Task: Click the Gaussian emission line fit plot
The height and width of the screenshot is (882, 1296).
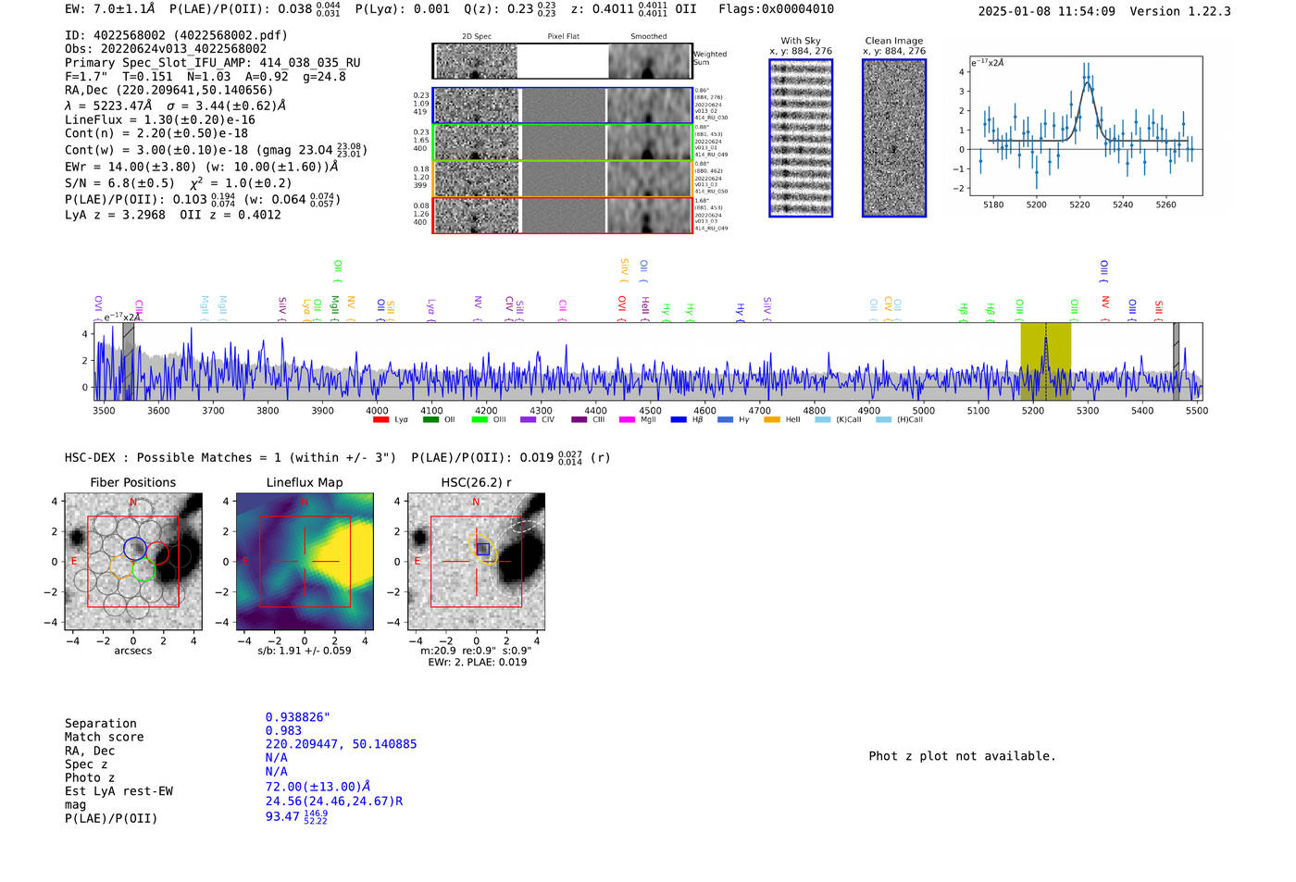Action: point(1085,126)
